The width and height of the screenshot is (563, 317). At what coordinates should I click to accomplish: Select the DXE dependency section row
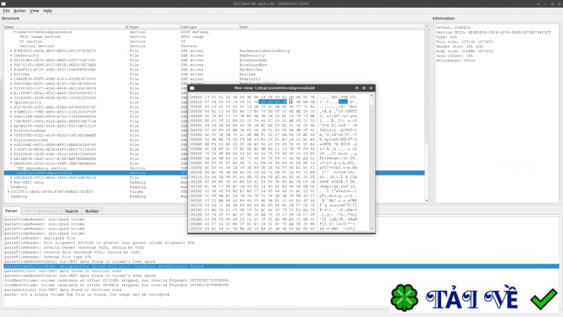tap(42, 168)
